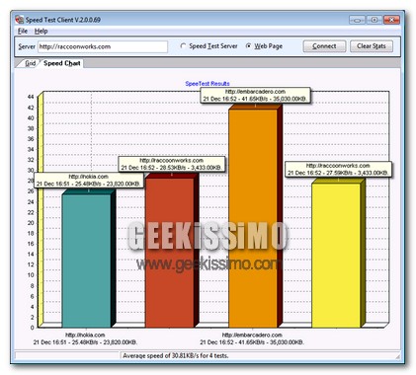416x375 pixels.
Task: Click the nokia.com 25.48KB/s tooltip label
Action: (89, 181)
